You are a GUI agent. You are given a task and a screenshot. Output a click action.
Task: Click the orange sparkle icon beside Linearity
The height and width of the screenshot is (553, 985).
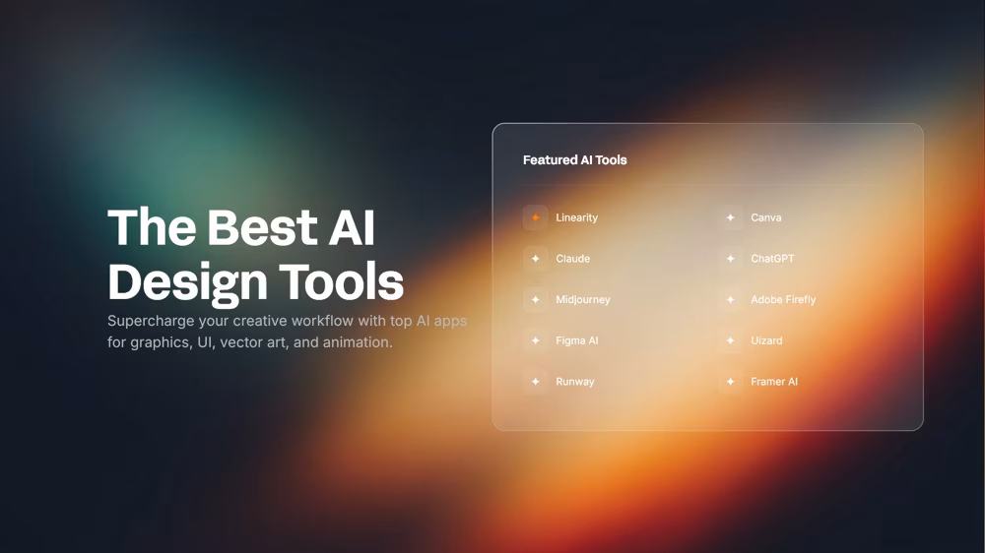[535, 217]
